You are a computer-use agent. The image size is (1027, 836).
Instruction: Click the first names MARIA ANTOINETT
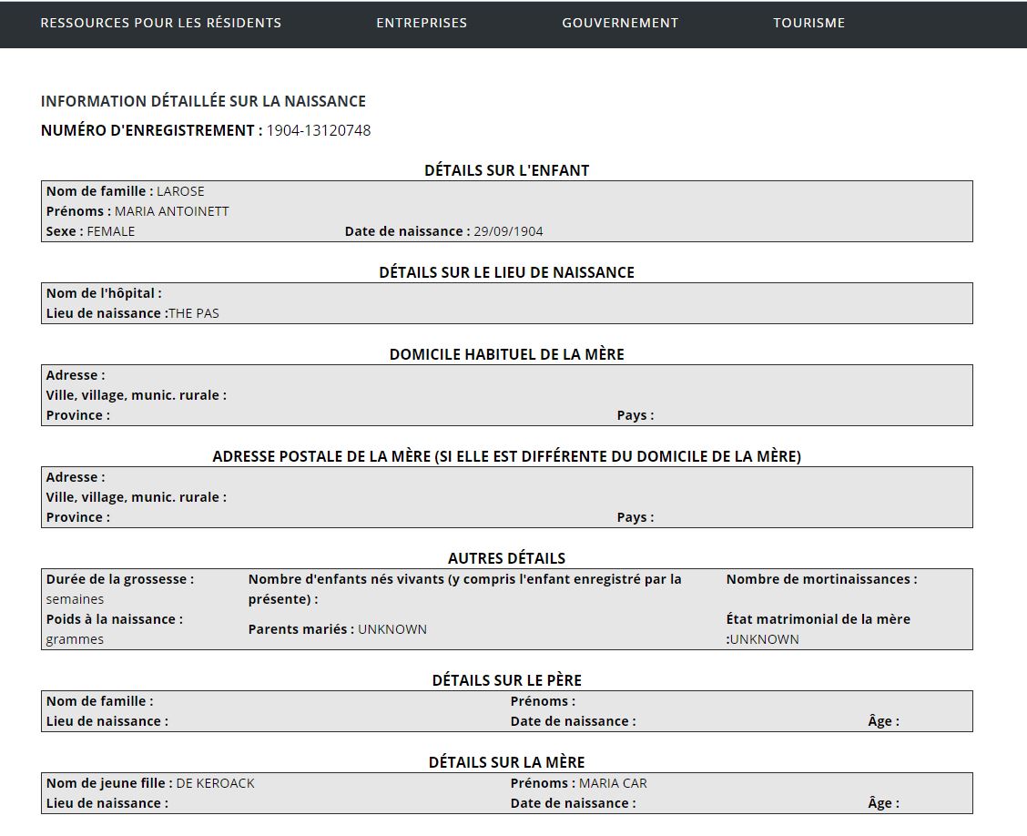click(171, 211)
